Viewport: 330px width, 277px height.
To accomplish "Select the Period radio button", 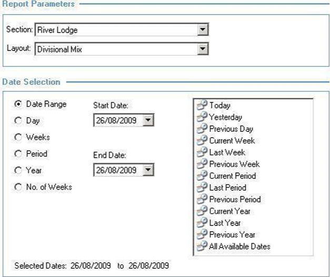I will point(19,154).
